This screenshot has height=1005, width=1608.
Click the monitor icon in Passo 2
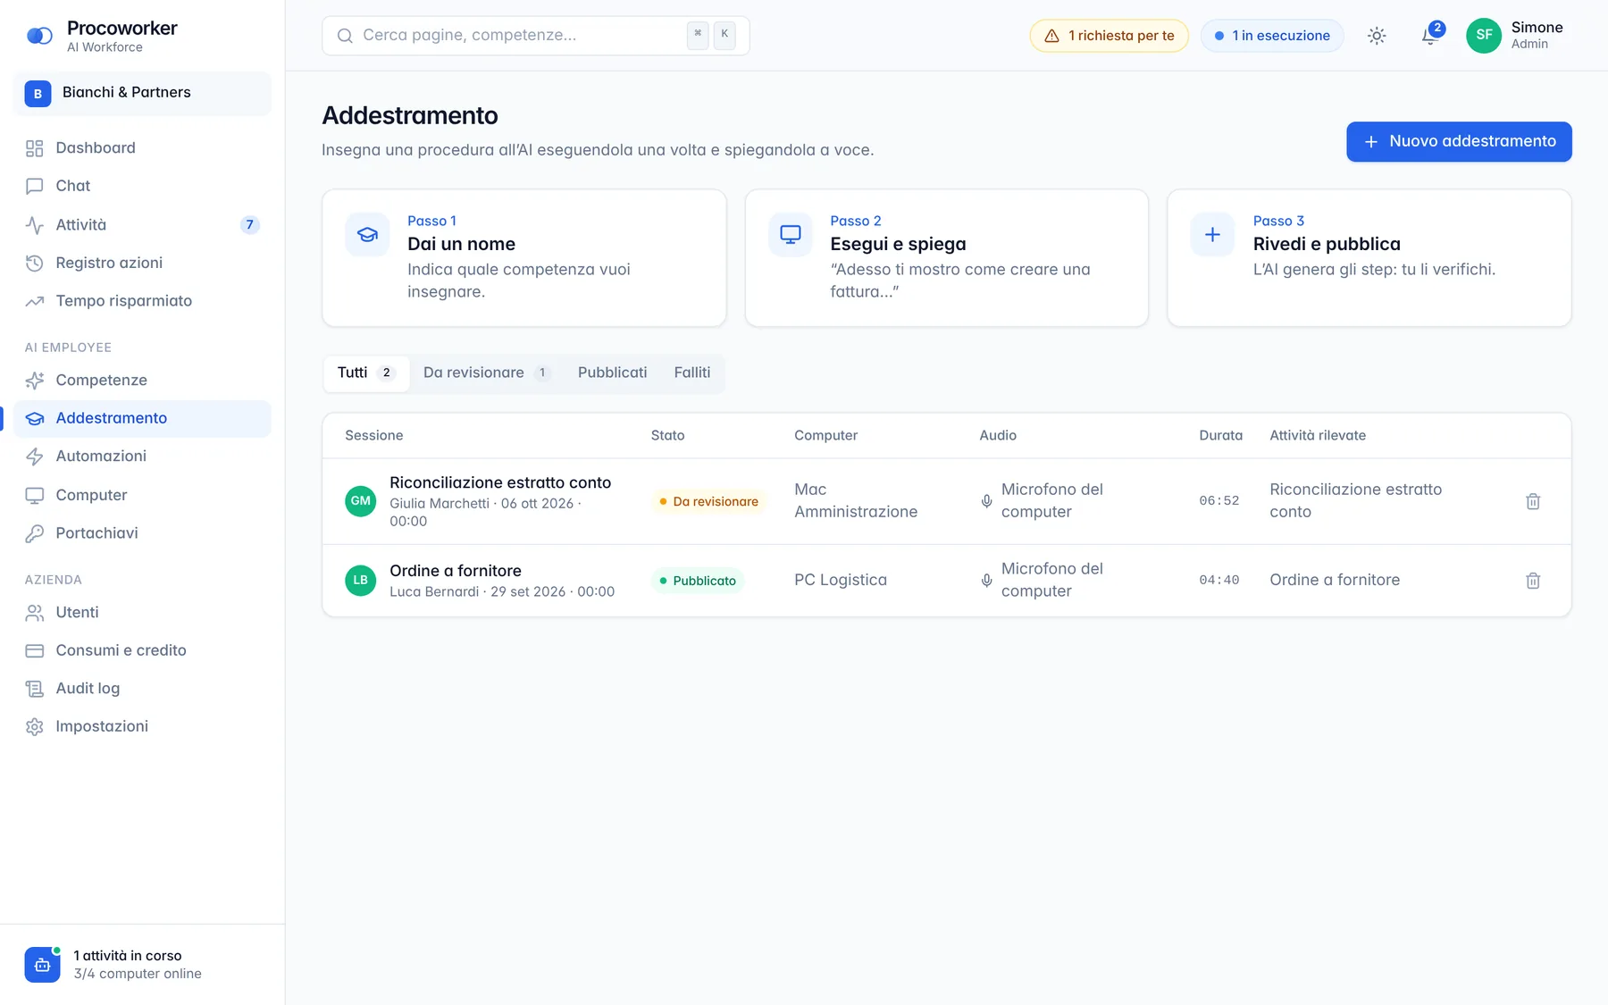pyautogui.click(x=791, y=235)
